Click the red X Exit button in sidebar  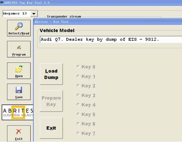(19, 134)
